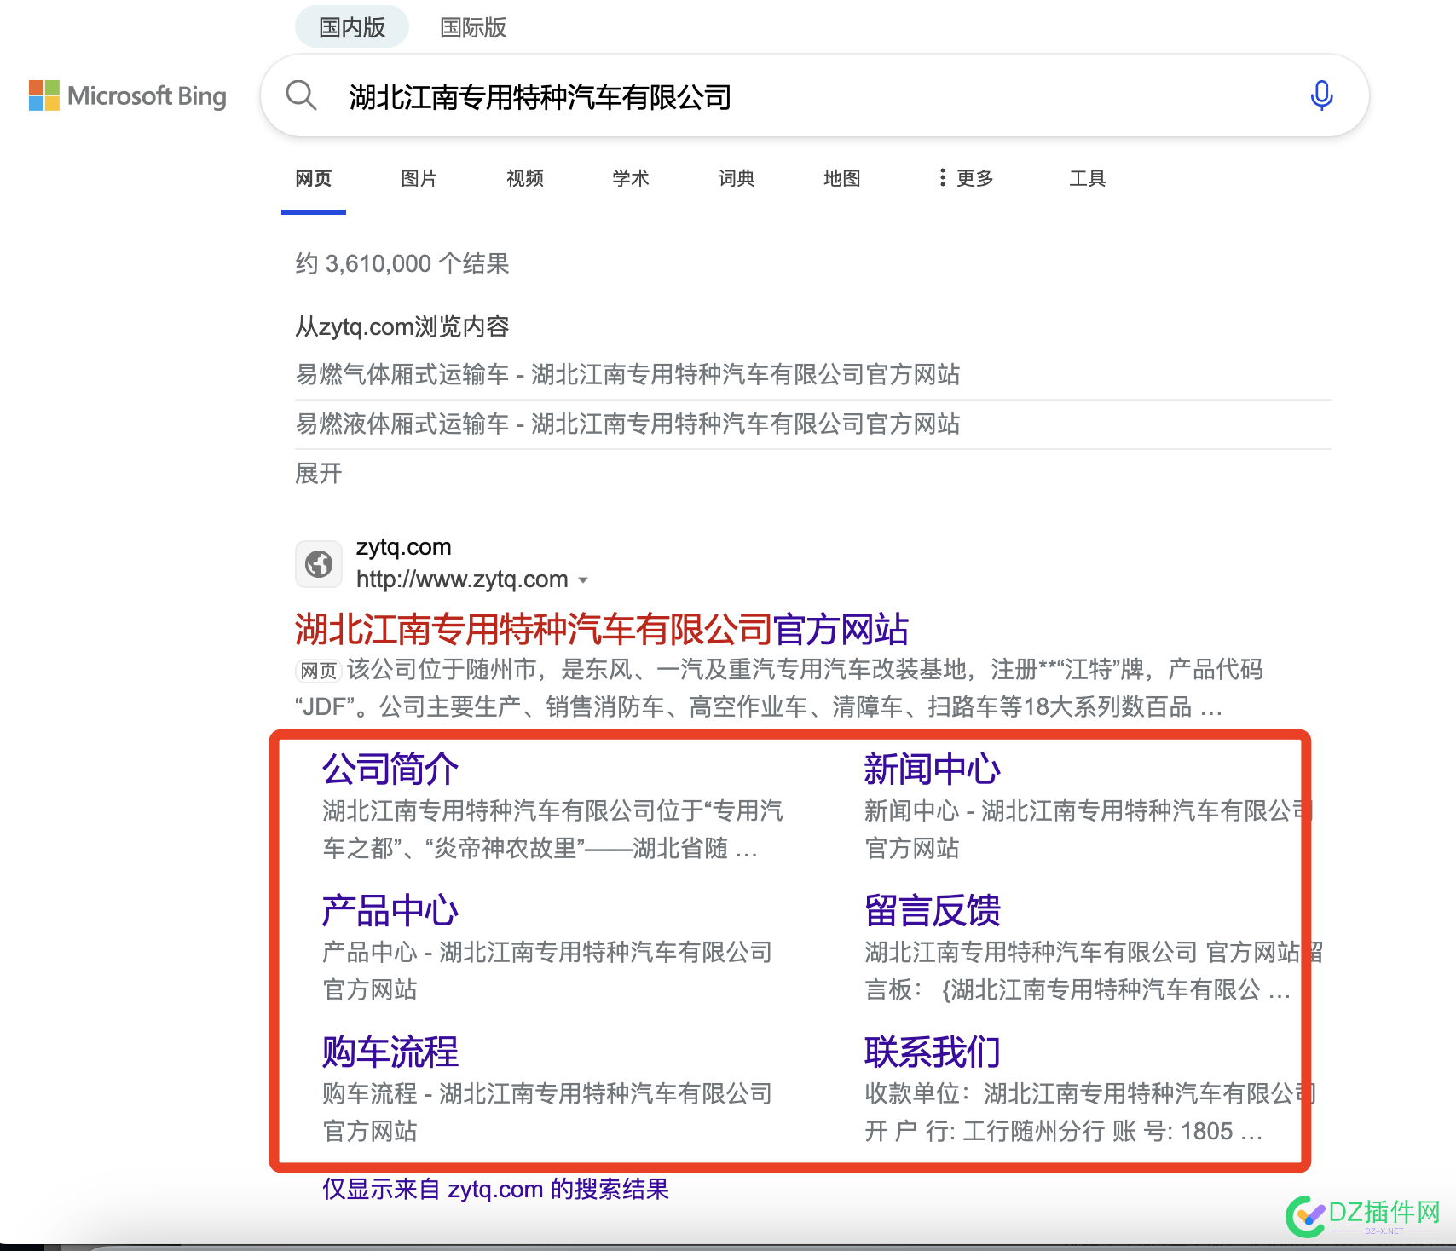Start voice search with microphone icon
This screenshot has width=1456, height=1251.
pyautogui.click(x=1321, y=95)
